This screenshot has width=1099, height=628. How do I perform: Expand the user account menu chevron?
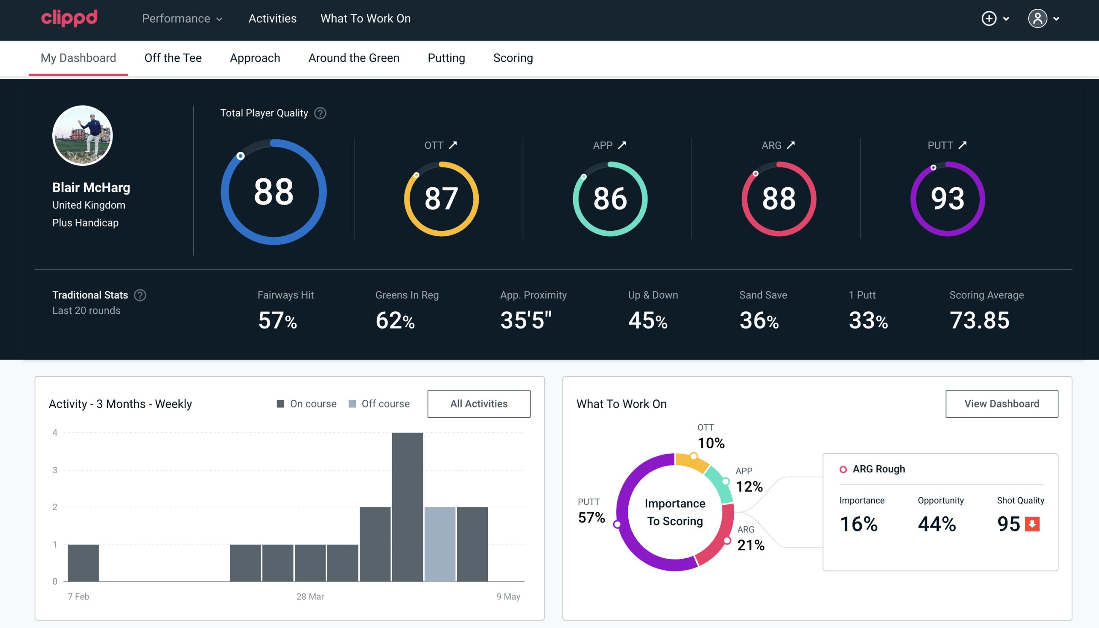[x=1057, y=19]
